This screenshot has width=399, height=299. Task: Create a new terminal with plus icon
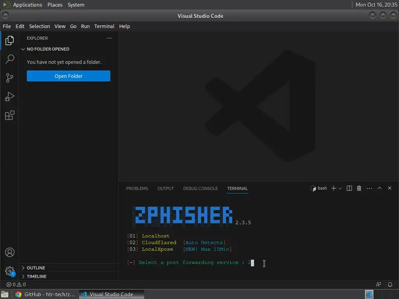tap(334, 188)
